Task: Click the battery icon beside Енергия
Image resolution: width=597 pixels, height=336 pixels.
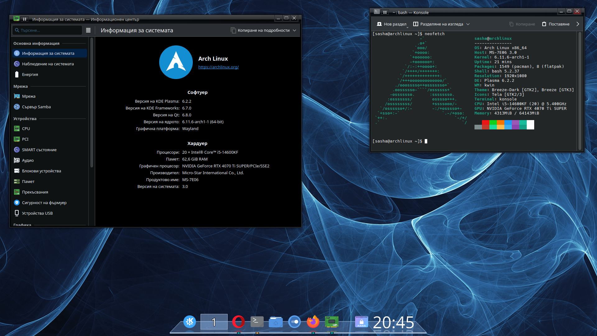Action: 17,74
